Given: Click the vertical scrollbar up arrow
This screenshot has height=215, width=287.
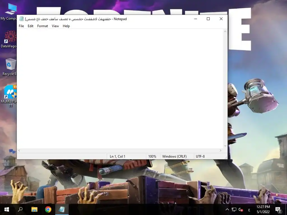Looking at the screenshot, I should tap(225, 31).
